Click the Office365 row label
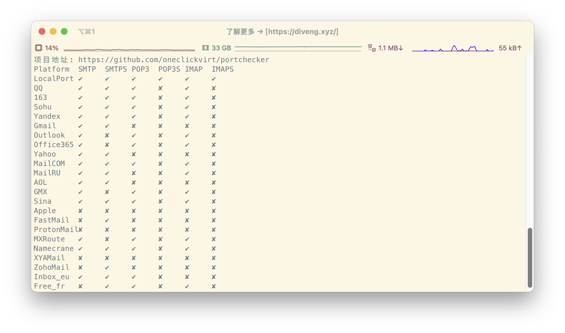565x333 pixels. click(x=54, y=145)
